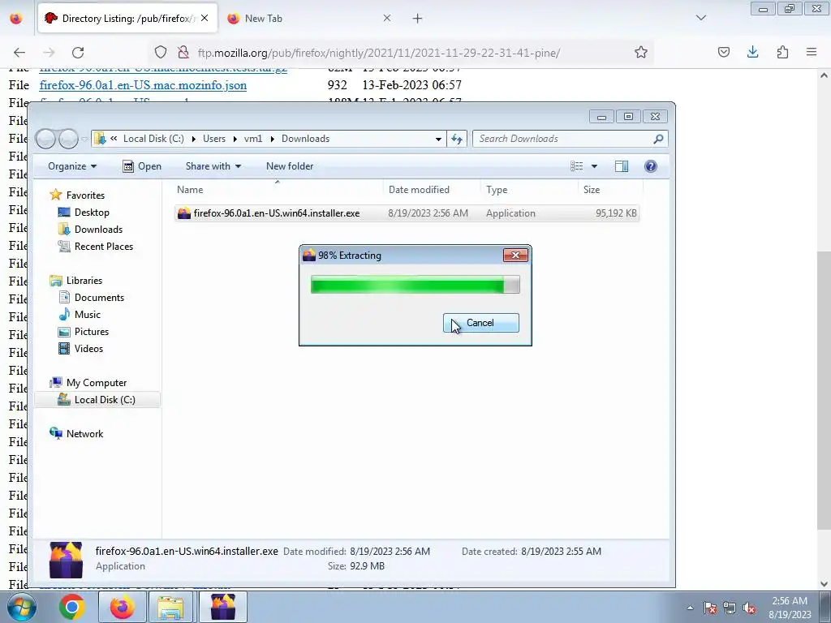Open Pictures library
Image resolution: width=831 pixels, height=623 pixels.
[84, 331]
